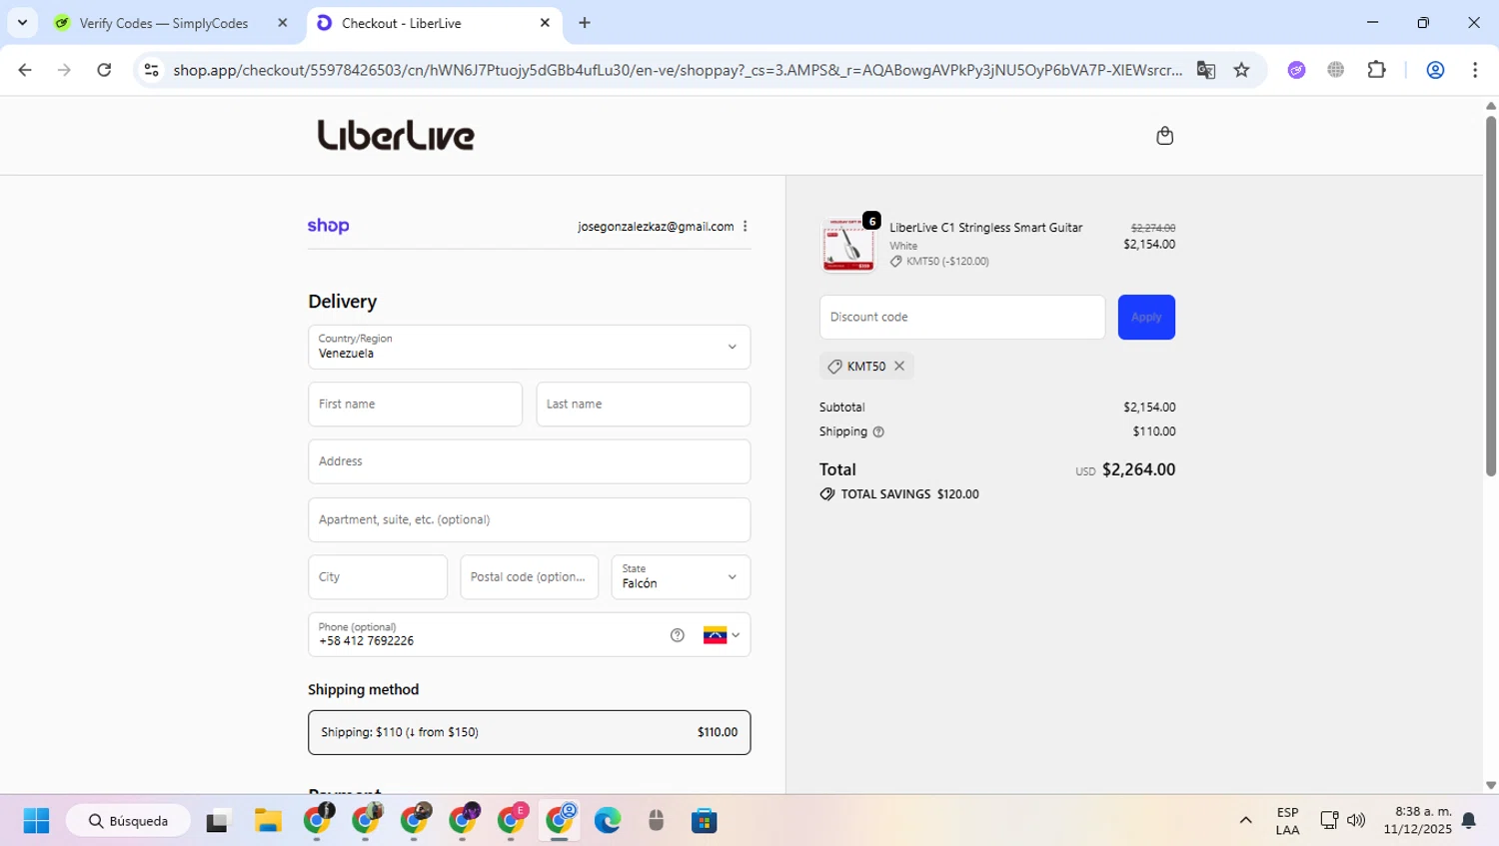Click the LiberLive C1 Stringless Smart Guitar name
The image size is (1499, 846).
(985, 228)
